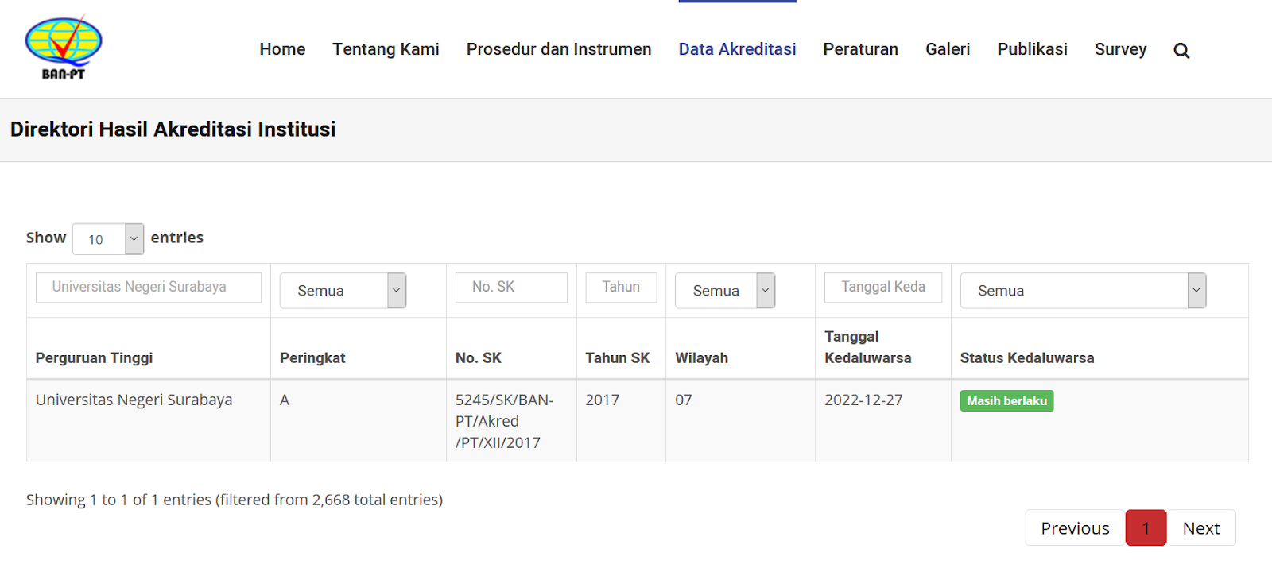Navigate to Galeri page
The height and width of the screenshot is (568, 1272).
click(948, 49)
